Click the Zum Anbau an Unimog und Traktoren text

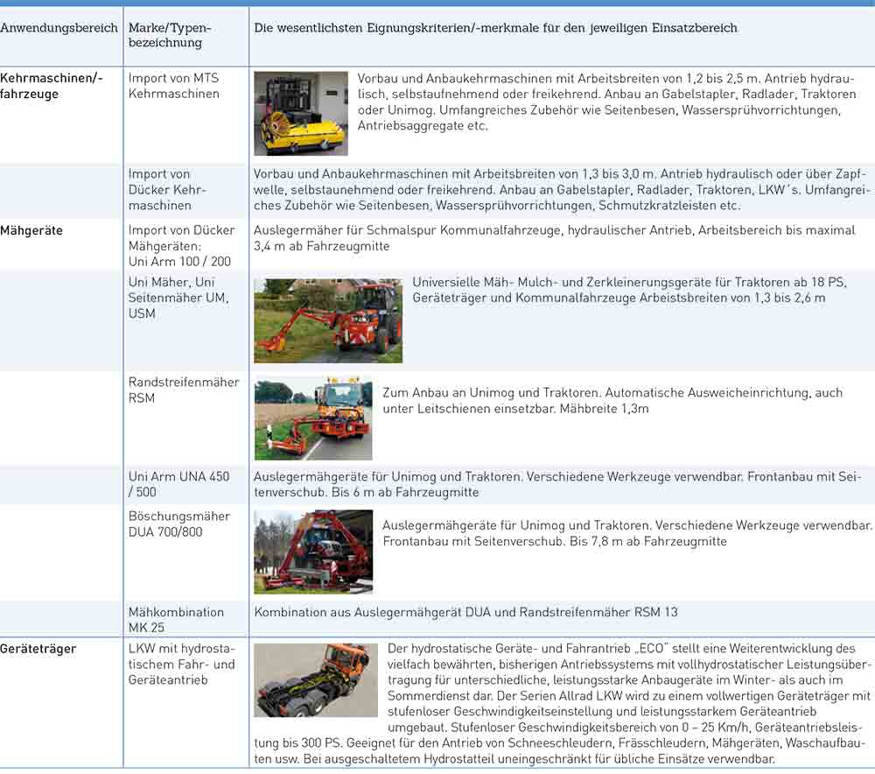point(612,400)
